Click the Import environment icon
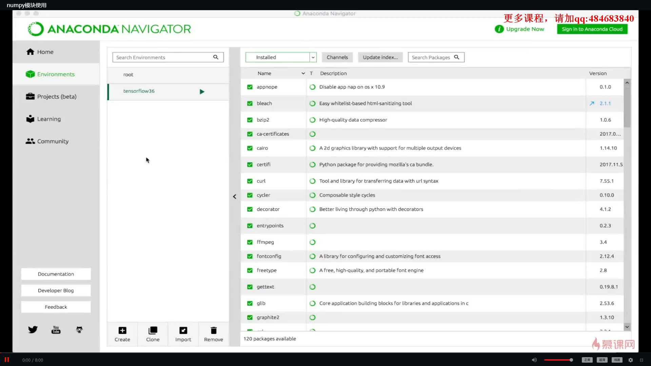 click(x=183, y=330)
